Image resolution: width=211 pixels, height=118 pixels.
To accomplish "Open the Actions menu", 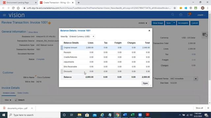I will pos(143,23).
